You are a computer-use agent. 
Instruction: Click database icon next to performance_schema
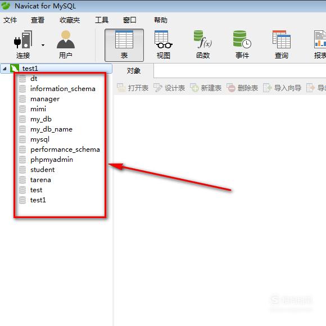(x=22, y=150)
